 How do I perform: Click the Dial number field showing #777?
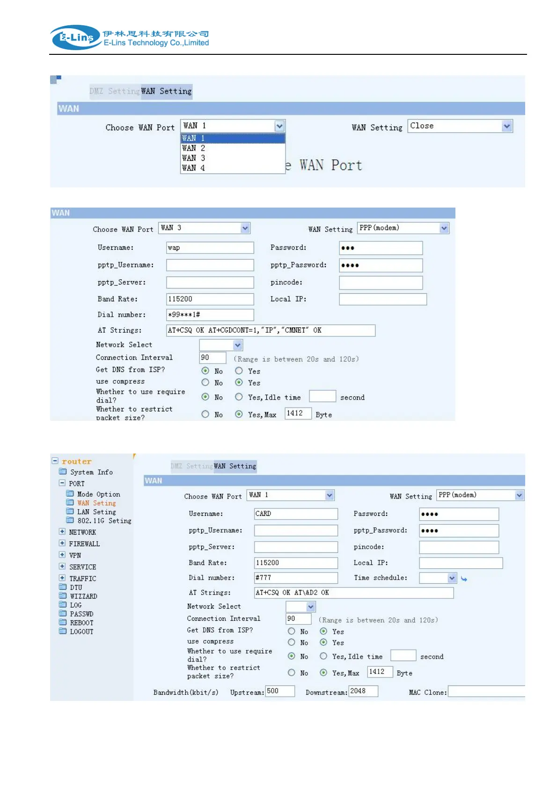pyautogui.click(x=296, y=578)
